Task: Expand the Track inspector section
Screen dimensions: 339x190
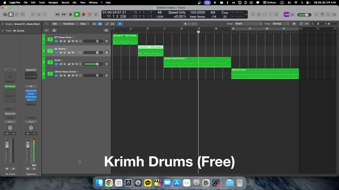Action: tap(3, 31)
